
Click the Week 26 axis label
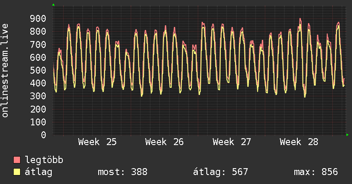tap(164, 142)
